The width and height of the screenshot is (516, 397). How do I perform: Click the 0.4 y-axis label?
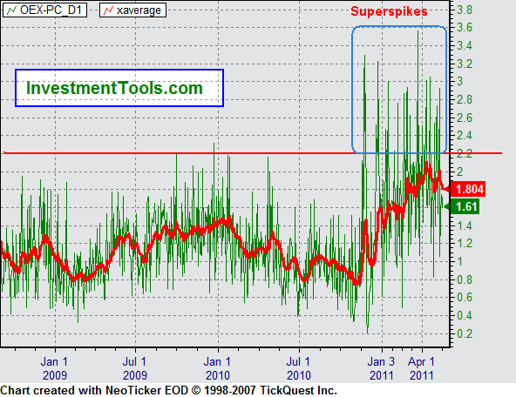pos(465,316)
